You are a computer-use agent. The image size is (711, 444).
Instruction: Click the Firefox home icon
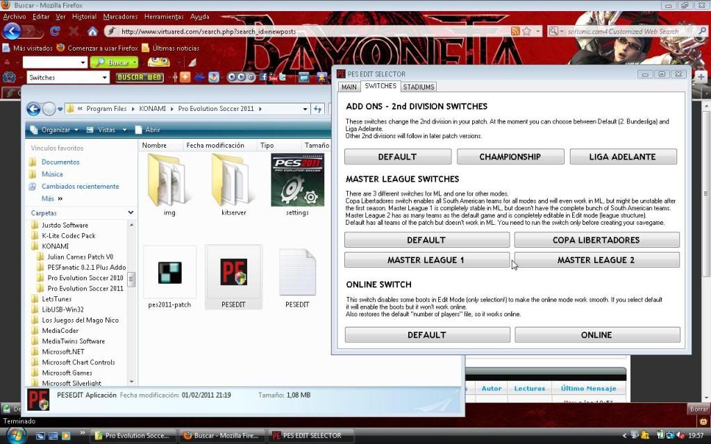92,31
